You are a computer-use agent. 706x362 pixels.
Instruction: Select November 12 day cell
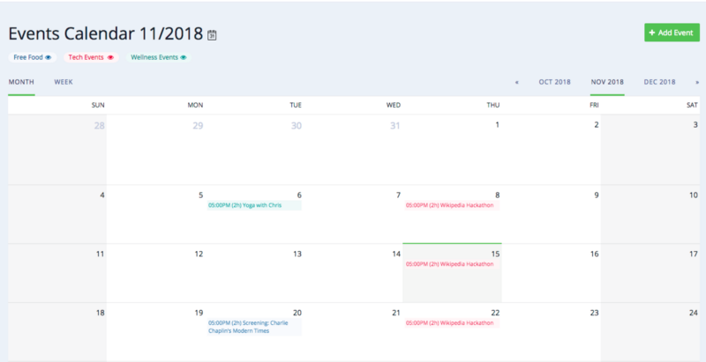click(156, 274)
